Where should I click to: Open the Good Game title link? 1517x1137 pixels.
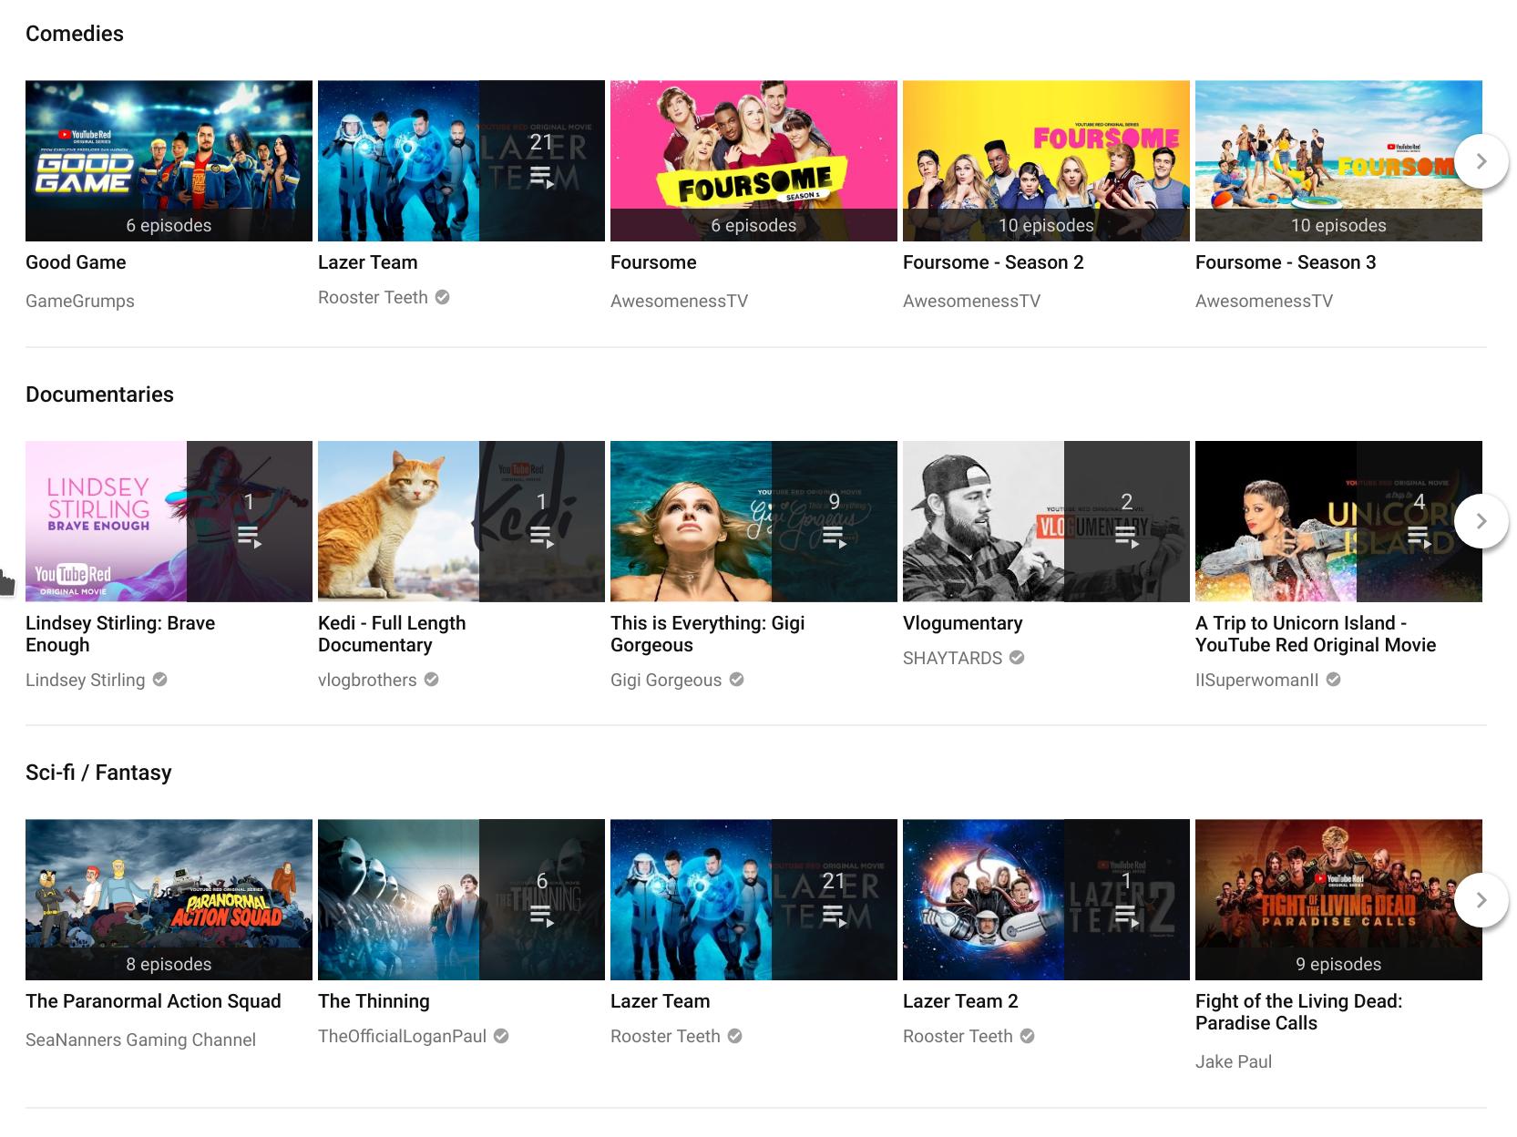coord(76,262)
